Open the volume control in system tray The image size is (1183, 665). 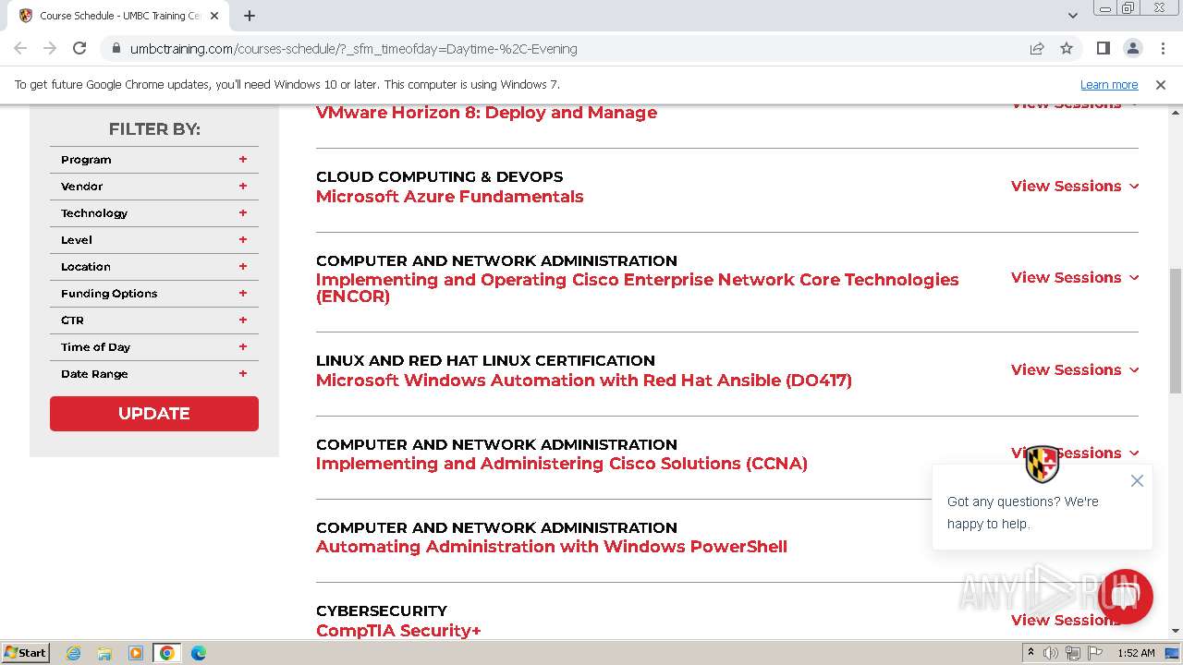(x=1051, y=653)
